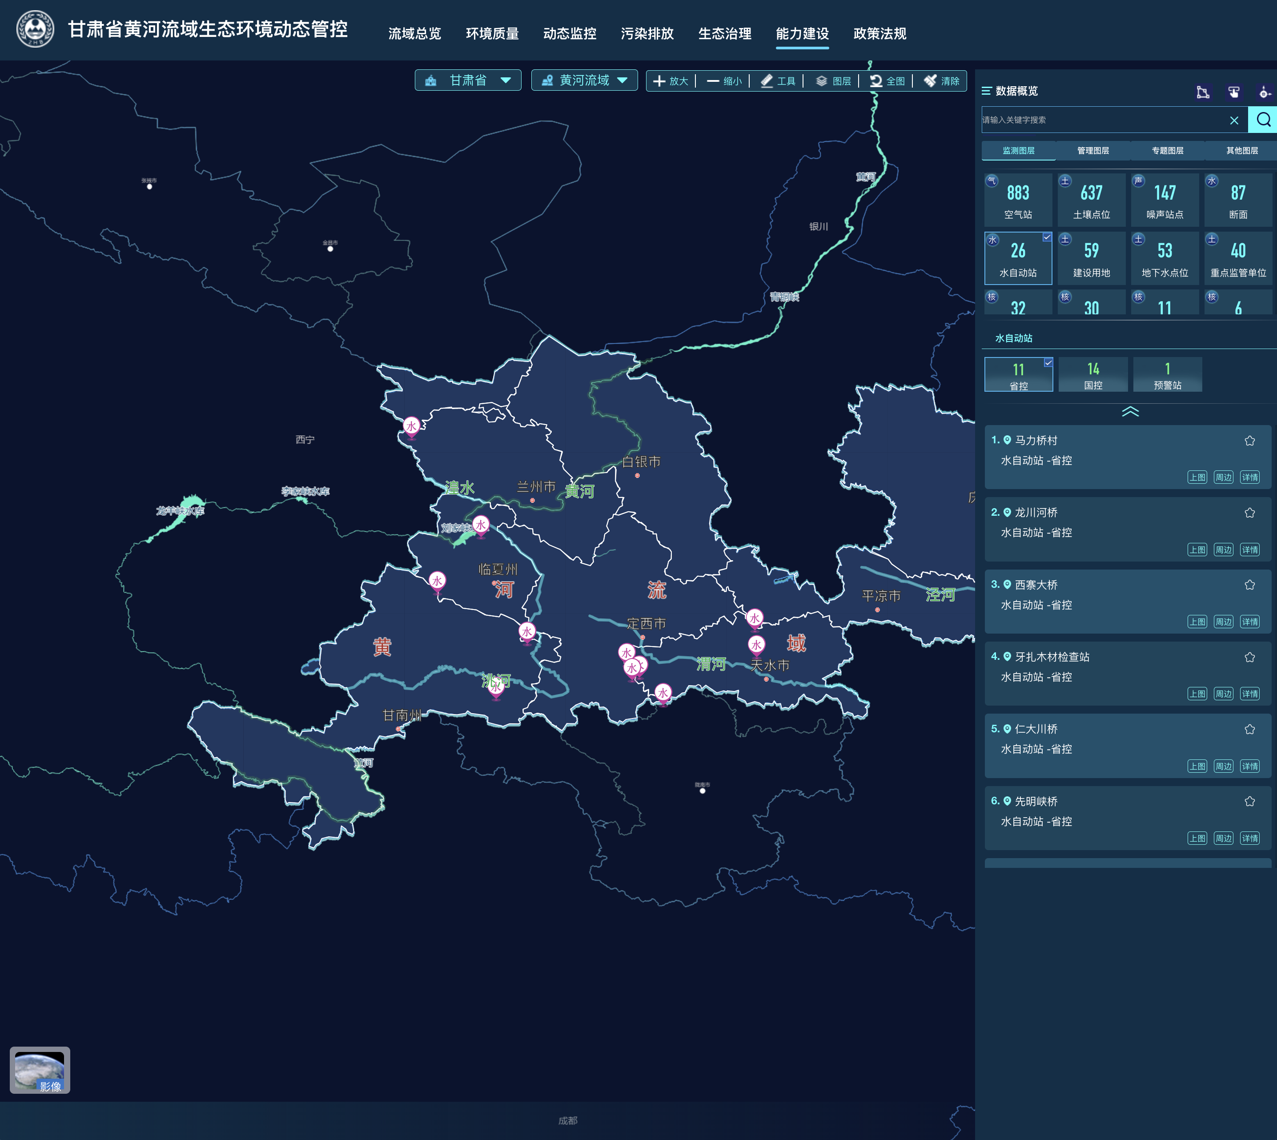Select the 预警站 1 filter
Screen dimensions: 1277x1140
tap(1168, 374)
